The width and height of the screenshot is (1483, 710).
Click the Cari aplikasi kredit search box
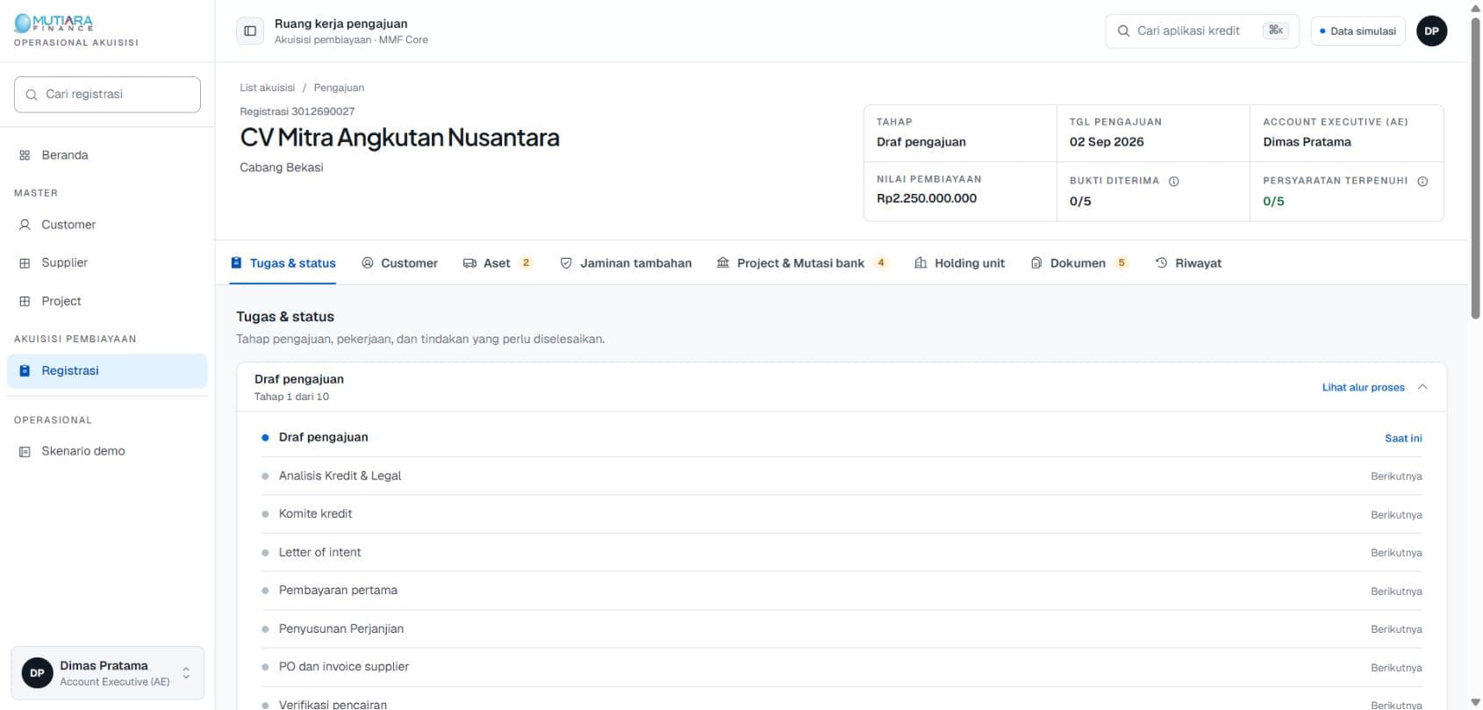[x=1201, y=31]
